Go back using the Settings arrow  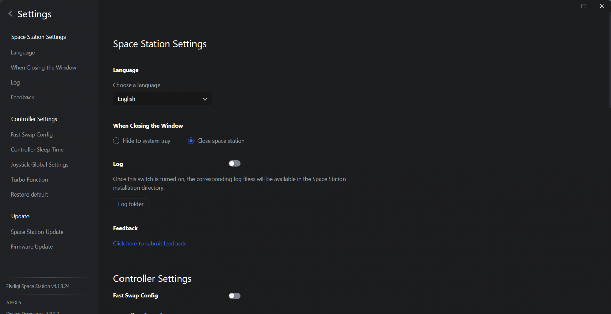[x=10, y=14]
